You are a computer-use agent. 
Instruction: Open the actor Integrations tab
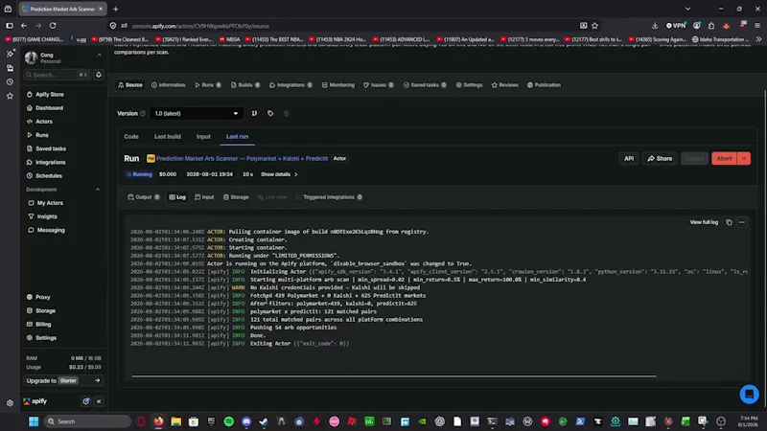(291, 85)
